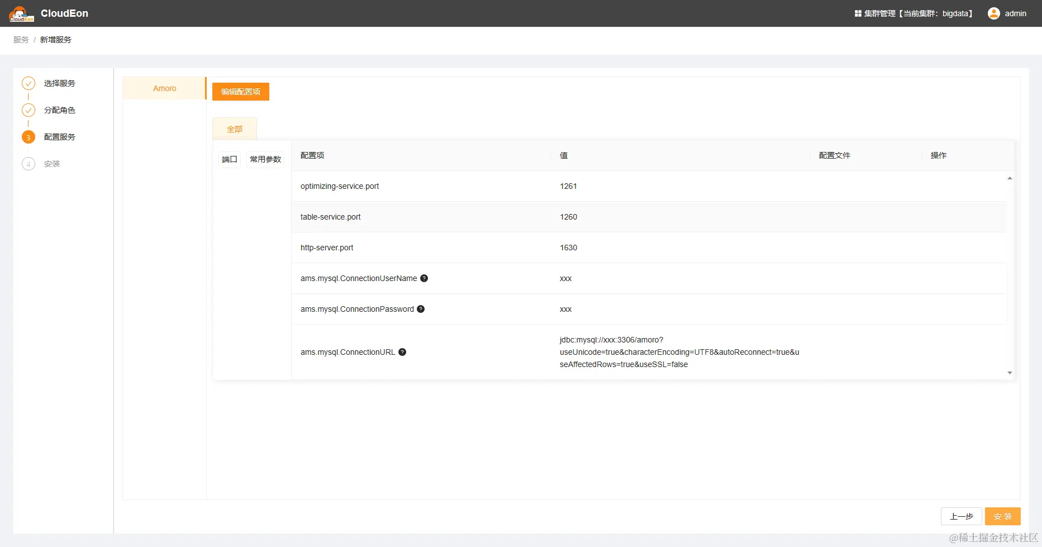Select the Amoro service tab
The width and height of the screenshot is (1042, 547).
(164, 88)
